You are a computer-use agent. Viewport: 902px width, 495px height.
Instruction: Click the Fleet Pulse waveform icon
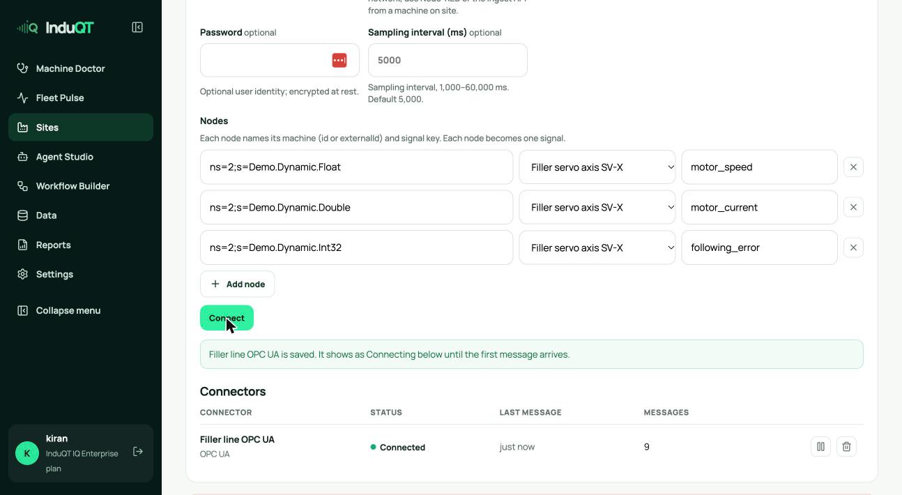[23, 98]
